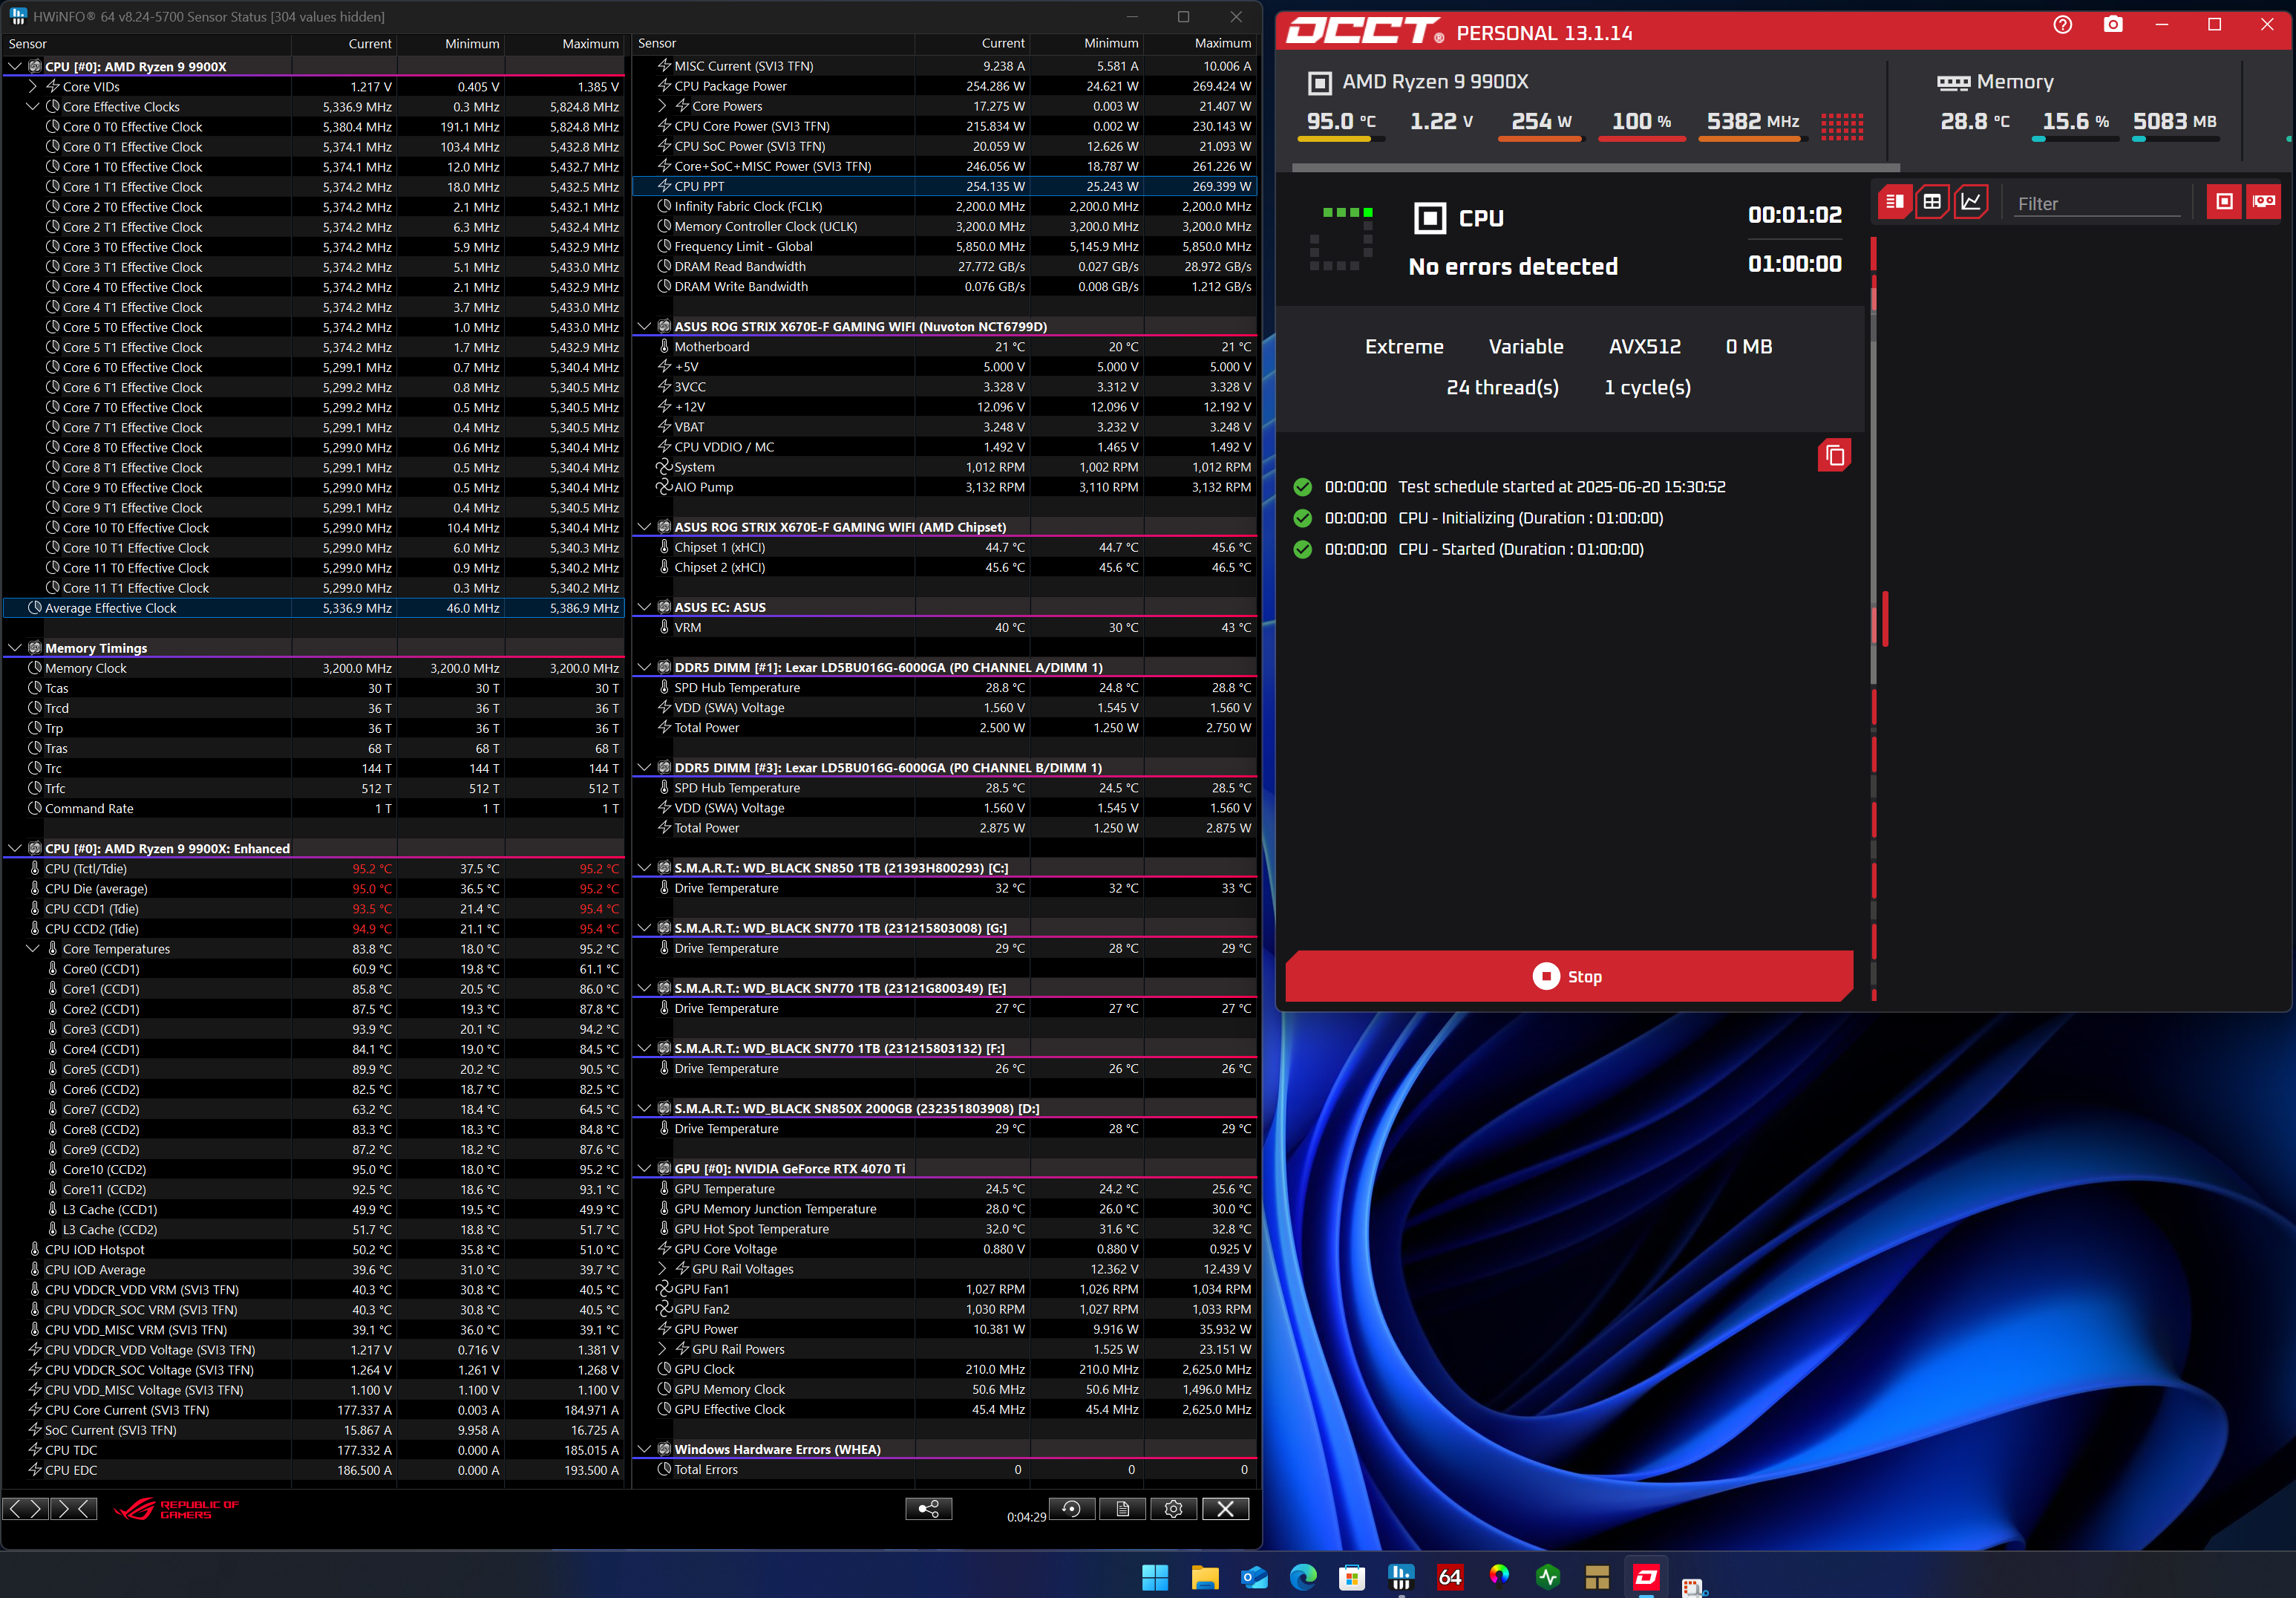This screenshot has height=1598, width=2296.
Task: Close HWiNFO sensors with the X button
Action: point(1225,1509)
